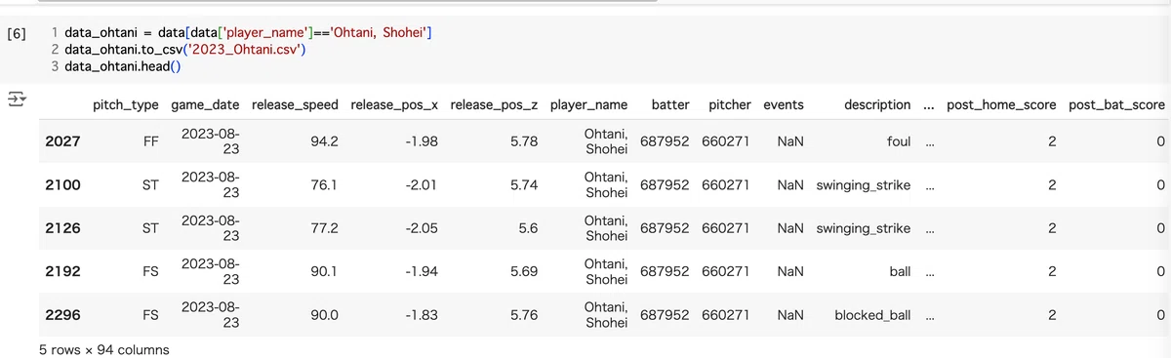The height and width of the screenshot is (358, 1171).
Task: Click the release_pos_z column header
Action: pyautogui.click(x=495, y=104)
